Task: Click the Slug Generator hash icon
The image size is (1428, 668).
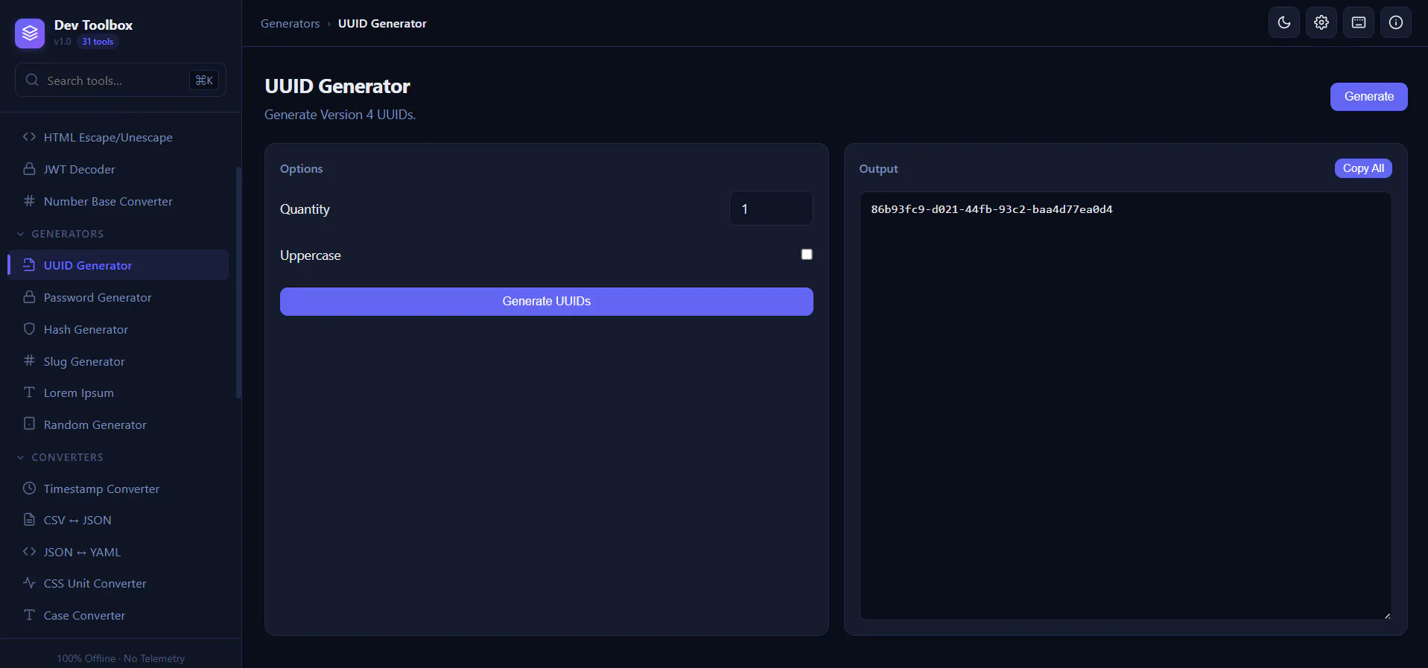Action: coord(29,360)
